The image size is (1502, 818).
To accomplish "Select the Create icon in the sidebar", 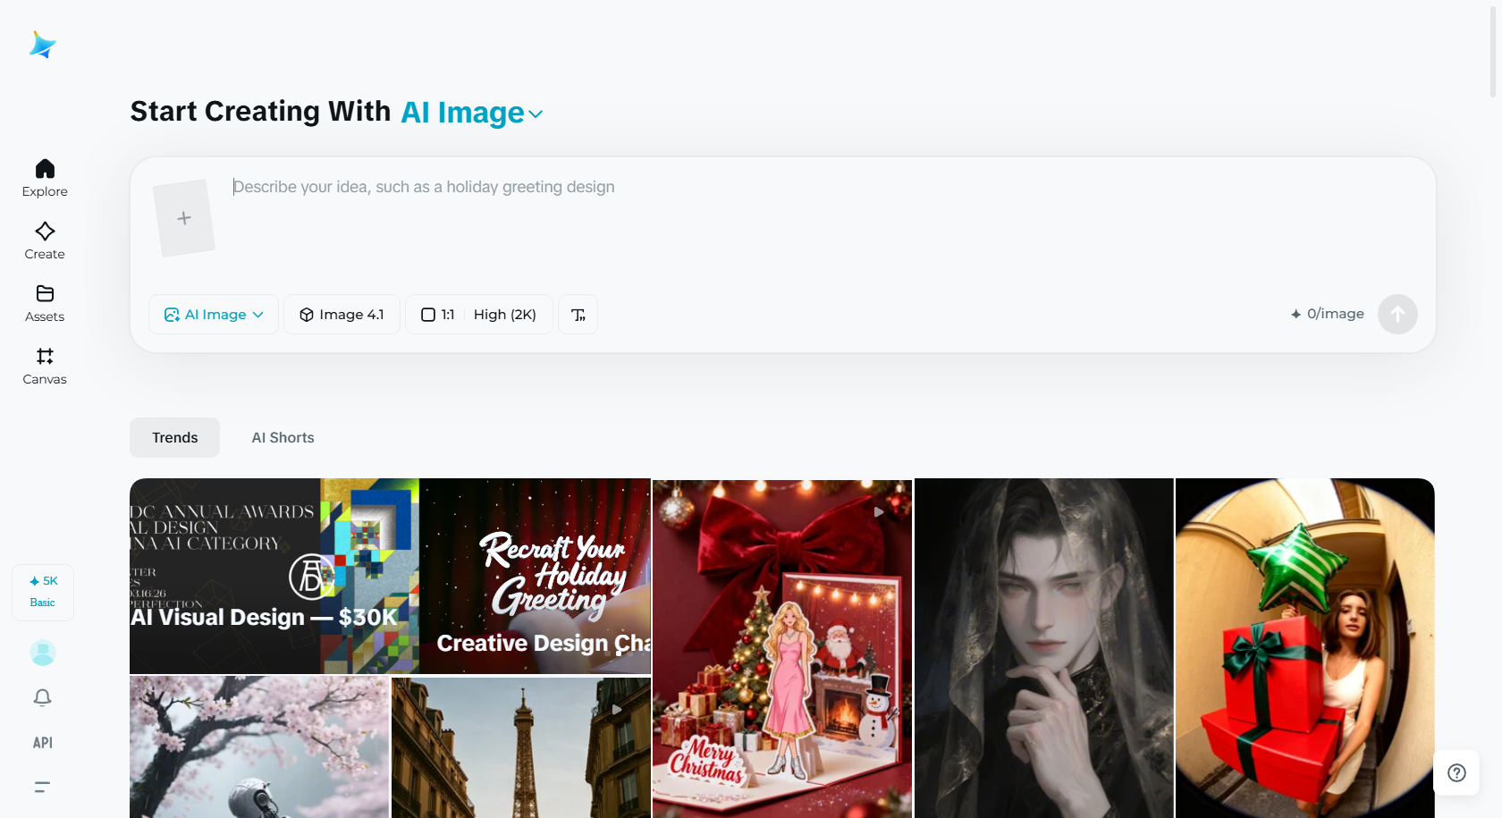I will [44, 240].
